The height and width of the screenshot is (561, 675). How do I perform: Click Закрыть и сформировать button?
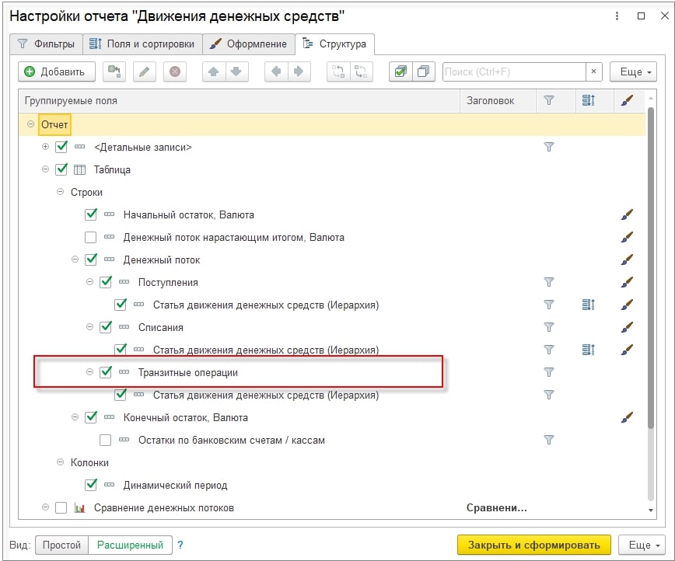click(533, 545)
